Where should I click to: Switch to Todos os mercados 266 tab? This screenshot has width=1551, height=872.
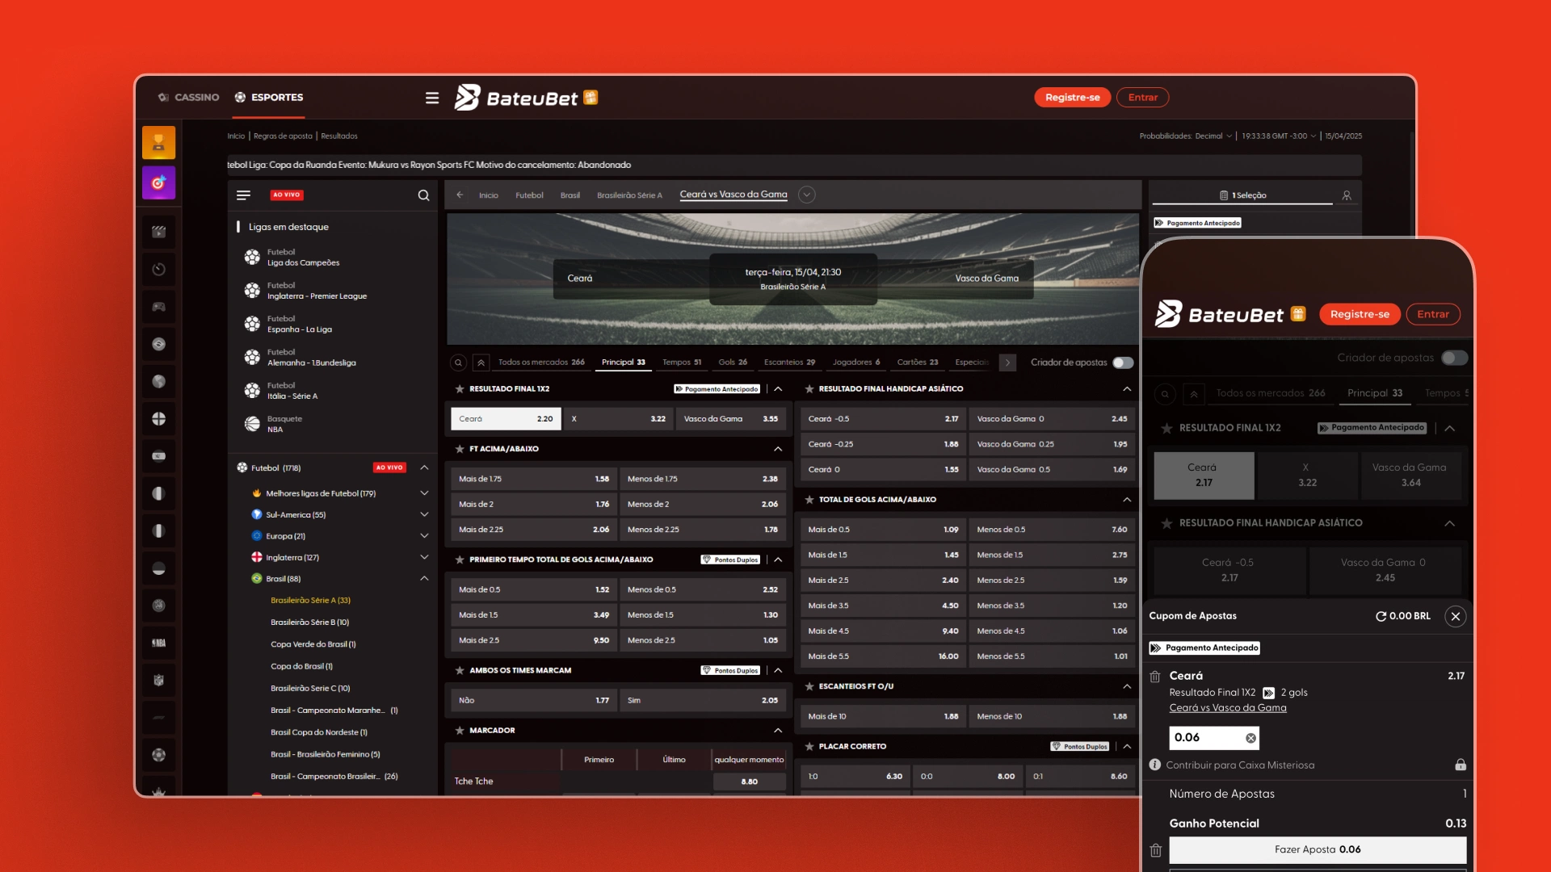[541, 363]
